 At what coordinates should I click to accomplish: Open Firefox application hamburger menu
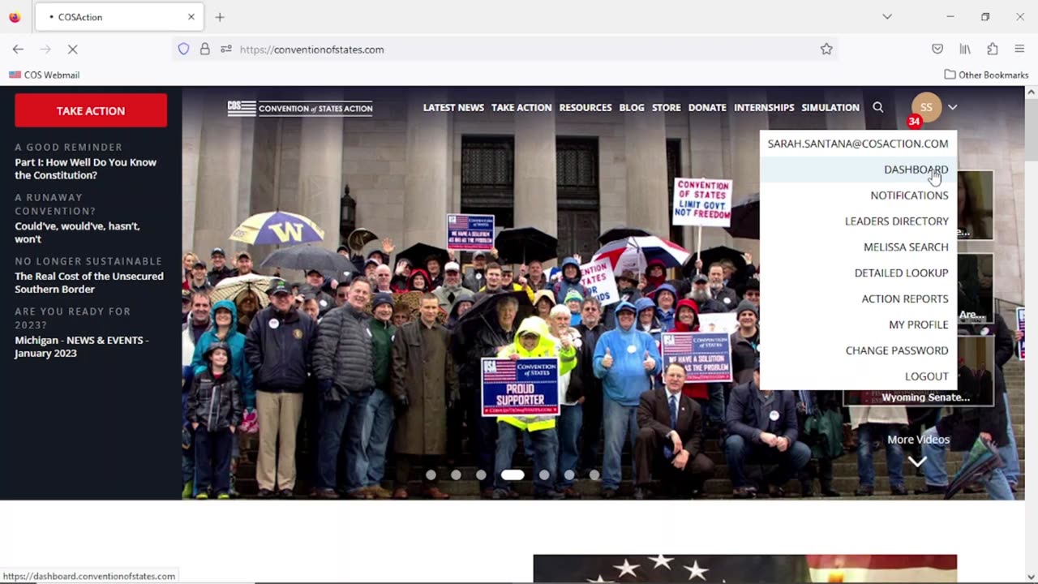point(1019,49)
